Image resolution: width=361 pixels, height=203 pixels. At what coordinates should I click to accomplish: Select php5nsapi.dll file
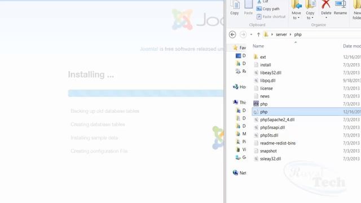point(272,127)
